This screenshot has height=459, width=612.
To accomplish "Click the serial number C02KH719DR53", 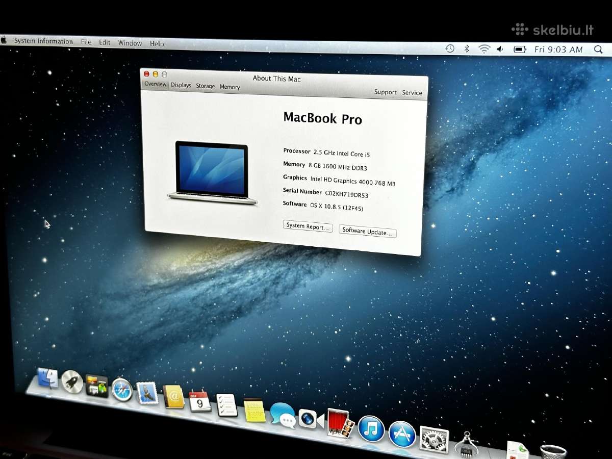I will [x=346, y=194].
